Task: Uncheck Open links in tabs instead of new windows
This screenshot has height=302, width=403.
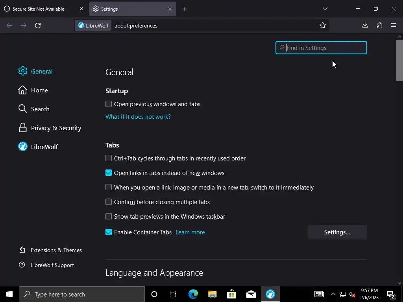Action: 109,173
